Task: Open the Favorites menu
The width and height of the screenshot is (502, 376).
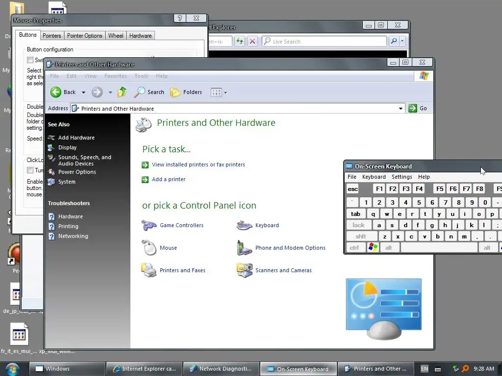Action: (115, 76)
